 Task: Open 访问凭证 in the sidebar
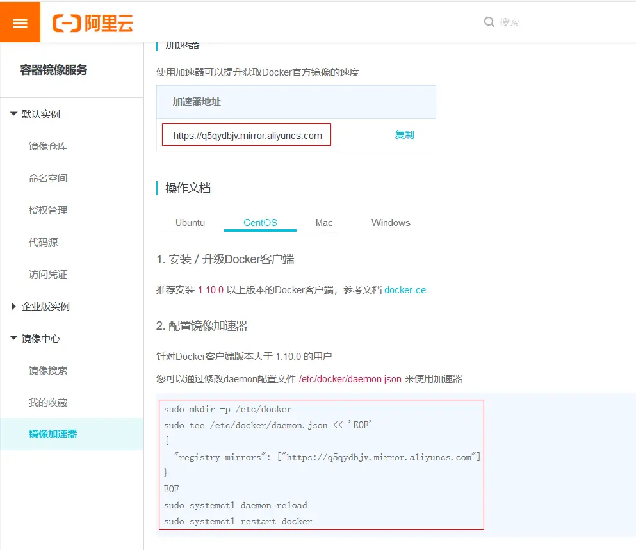pos(48,275)
